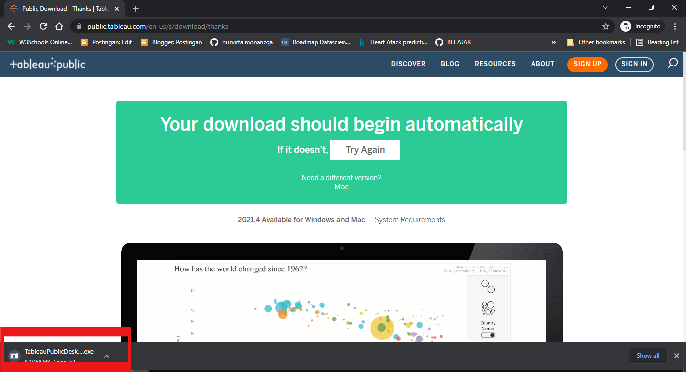The image size is (686, 372).
Task: Expand hidden bookmarks with double chevron
Action: point(554,42)
